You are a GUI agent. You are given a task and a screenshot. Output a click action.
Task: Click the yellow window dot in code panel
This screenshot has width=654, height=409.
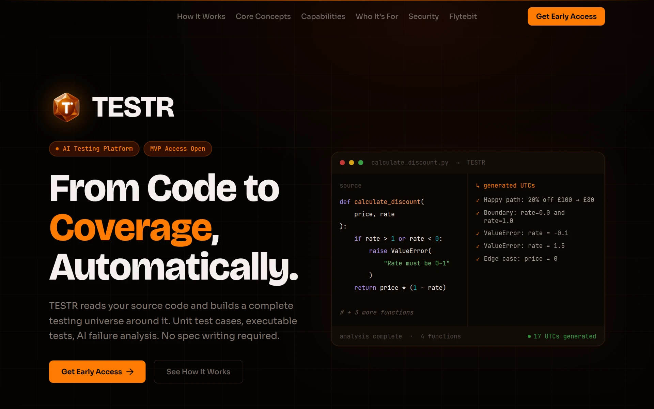(x=352, y=163)
